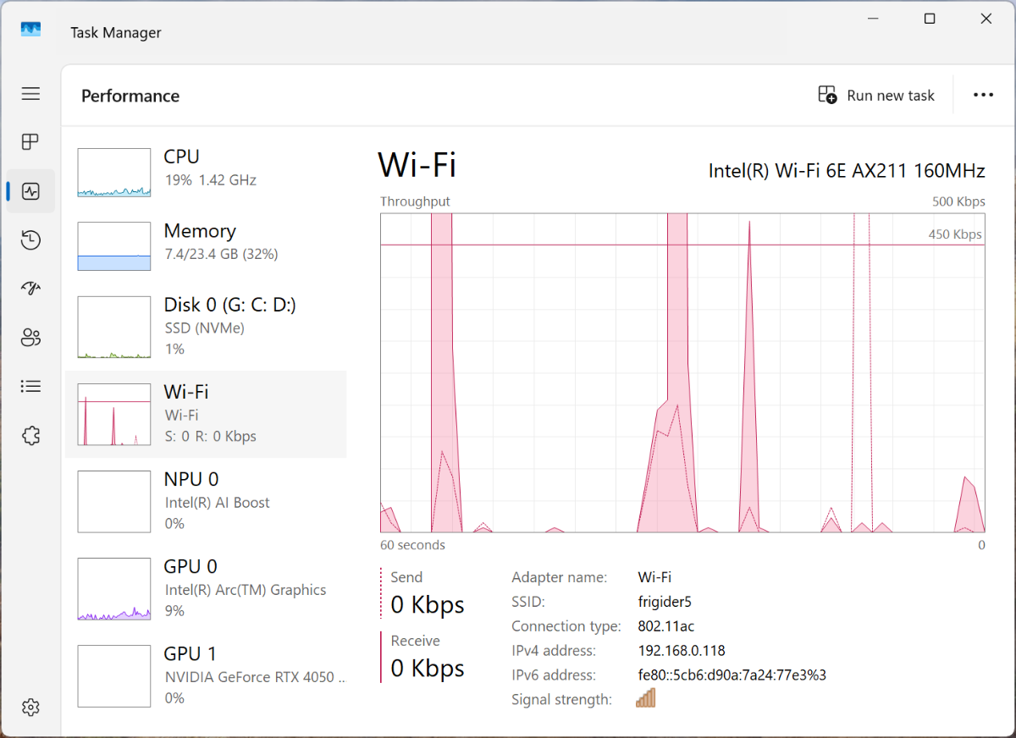
Task: Click Run new task button
Action: [x=876, y=96]
